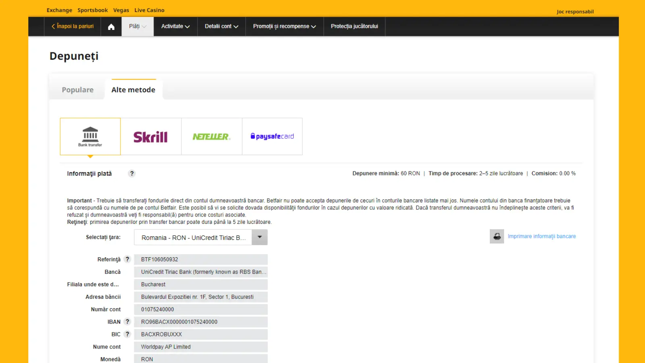Switch to the Populare tab
Viewport: 645px width, 363px height.
[77, 90]
